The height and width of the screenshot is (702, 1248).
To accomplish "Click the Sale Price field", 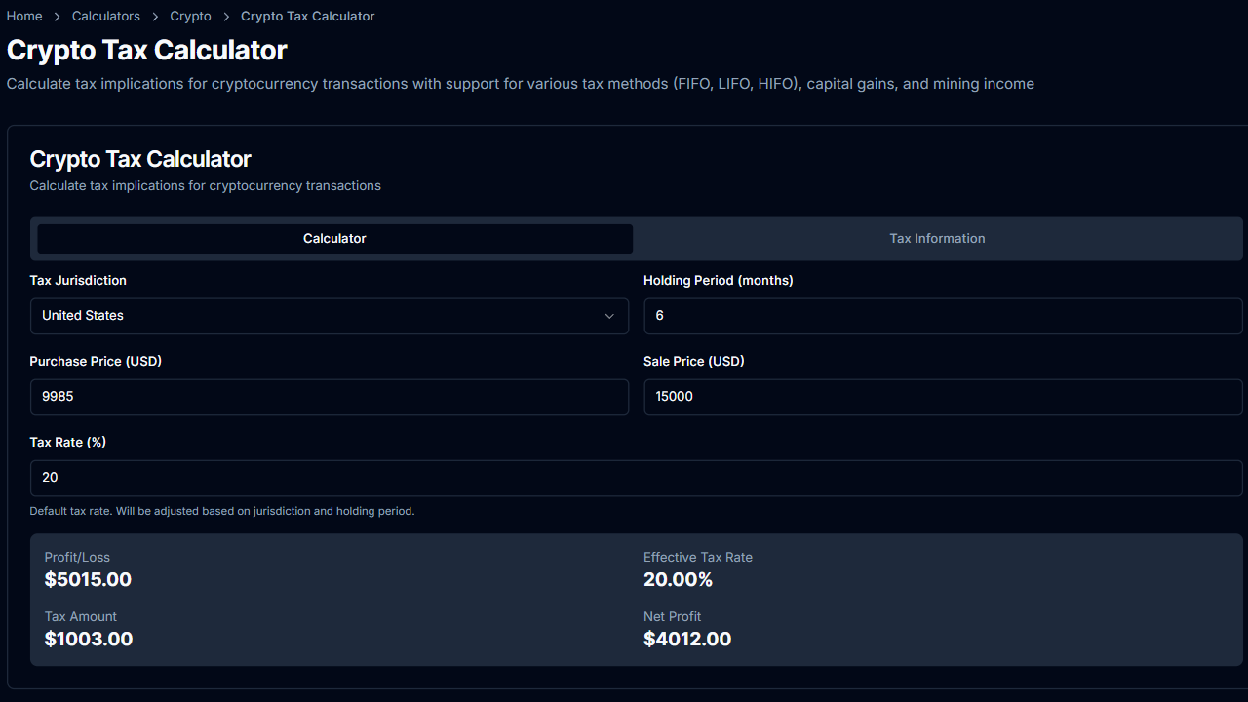I will [942, 396].
